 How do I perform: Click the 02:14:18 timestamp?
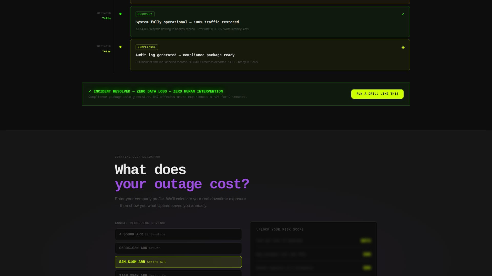point(104,13)
